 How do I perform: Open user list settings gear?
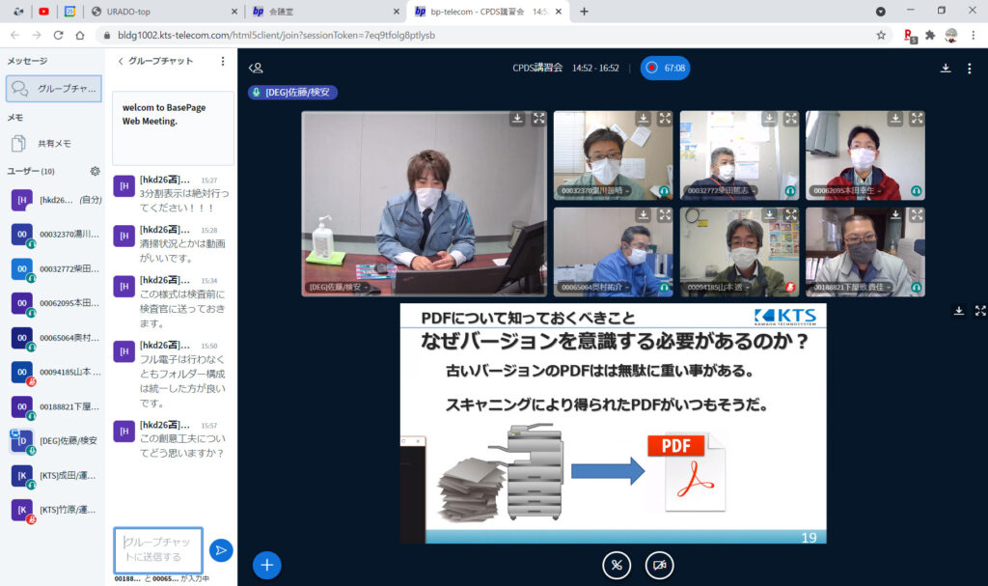tap(95, 171)
